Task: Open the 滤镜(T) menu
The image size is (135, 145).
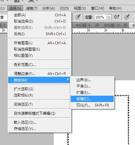Action: click(x=32, y=8)
